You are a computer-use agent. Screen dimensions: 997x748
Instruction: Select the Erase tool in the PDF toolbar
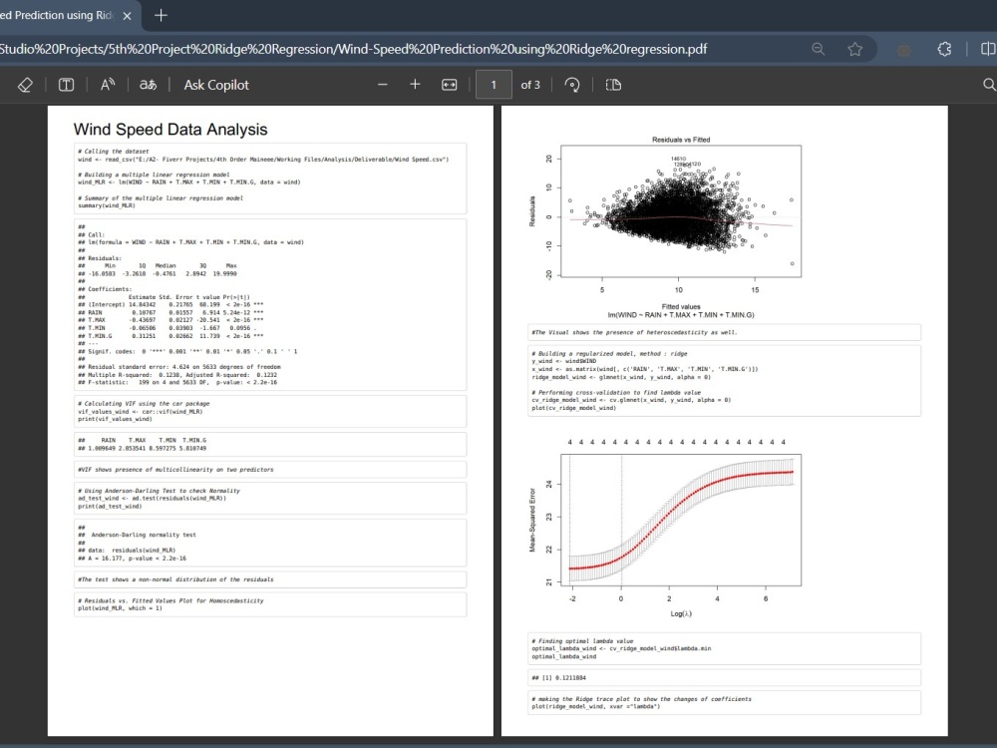coord(25,85)
